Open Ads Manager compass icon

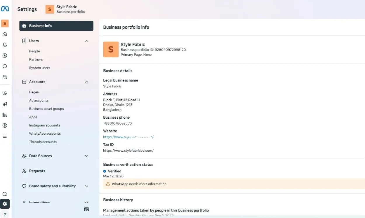[x=5, y=56]
